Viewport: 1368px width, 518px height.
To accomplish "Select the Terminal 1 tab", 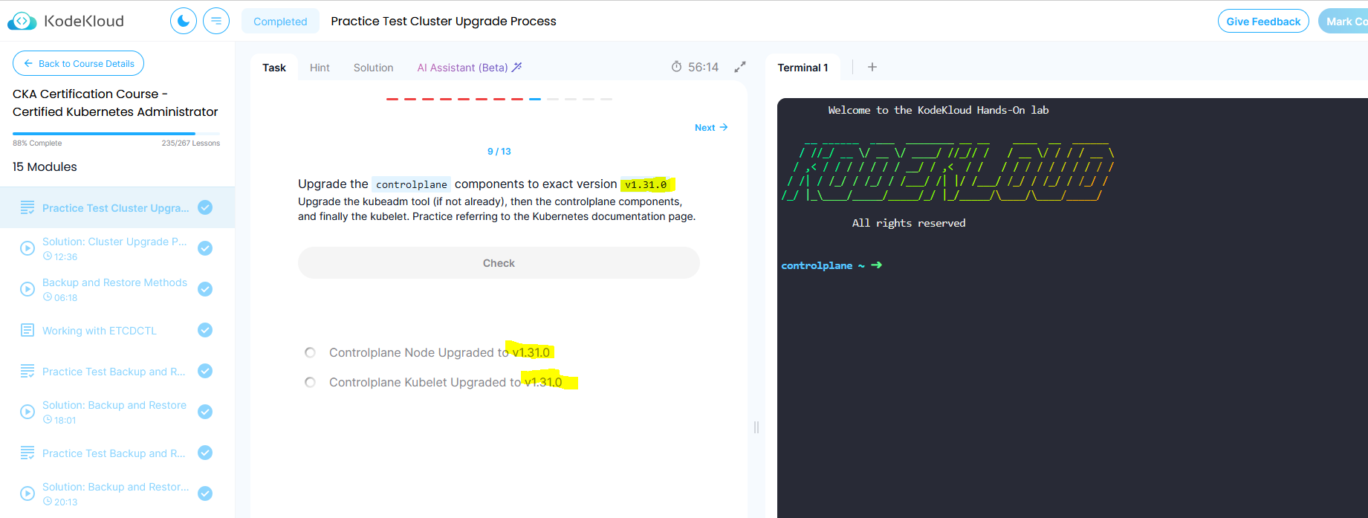I will point(803,68).
